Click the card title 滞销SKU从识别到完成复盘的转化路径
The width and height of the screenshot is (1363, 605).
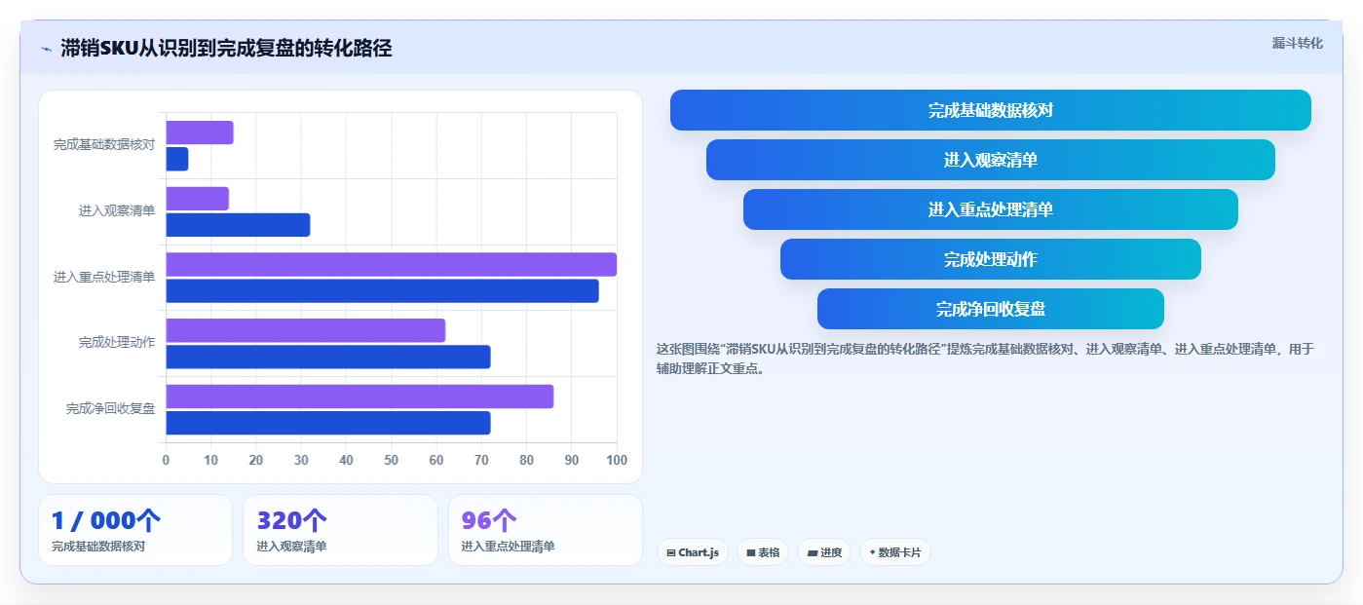226,48
